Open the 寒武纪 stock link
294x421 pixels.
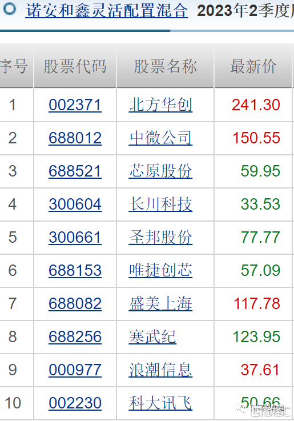pyautogui.click(x=152, y=336)
